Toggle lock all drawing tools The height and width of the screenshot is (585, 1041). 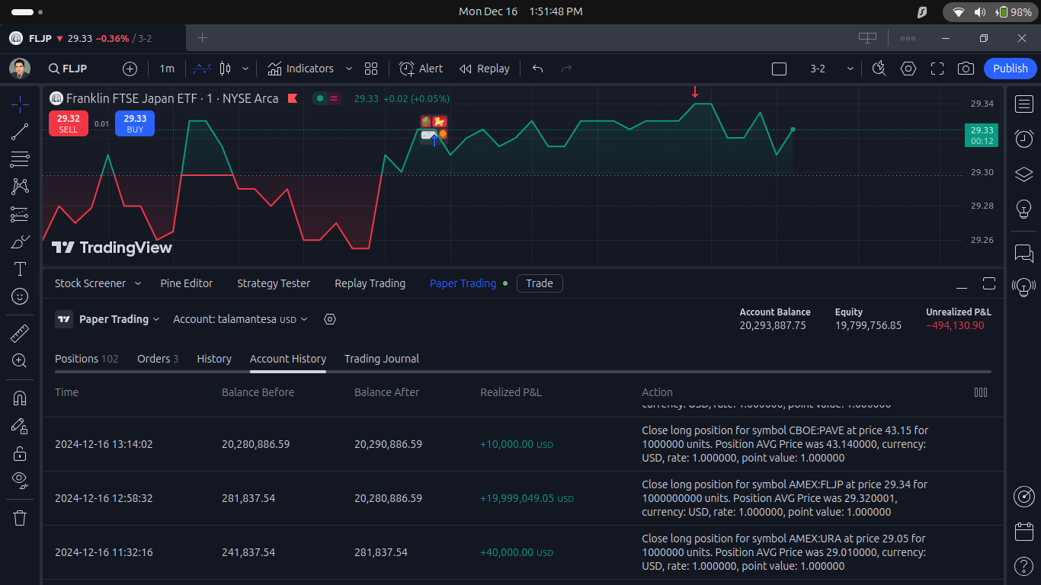click(x=20, y=453)
